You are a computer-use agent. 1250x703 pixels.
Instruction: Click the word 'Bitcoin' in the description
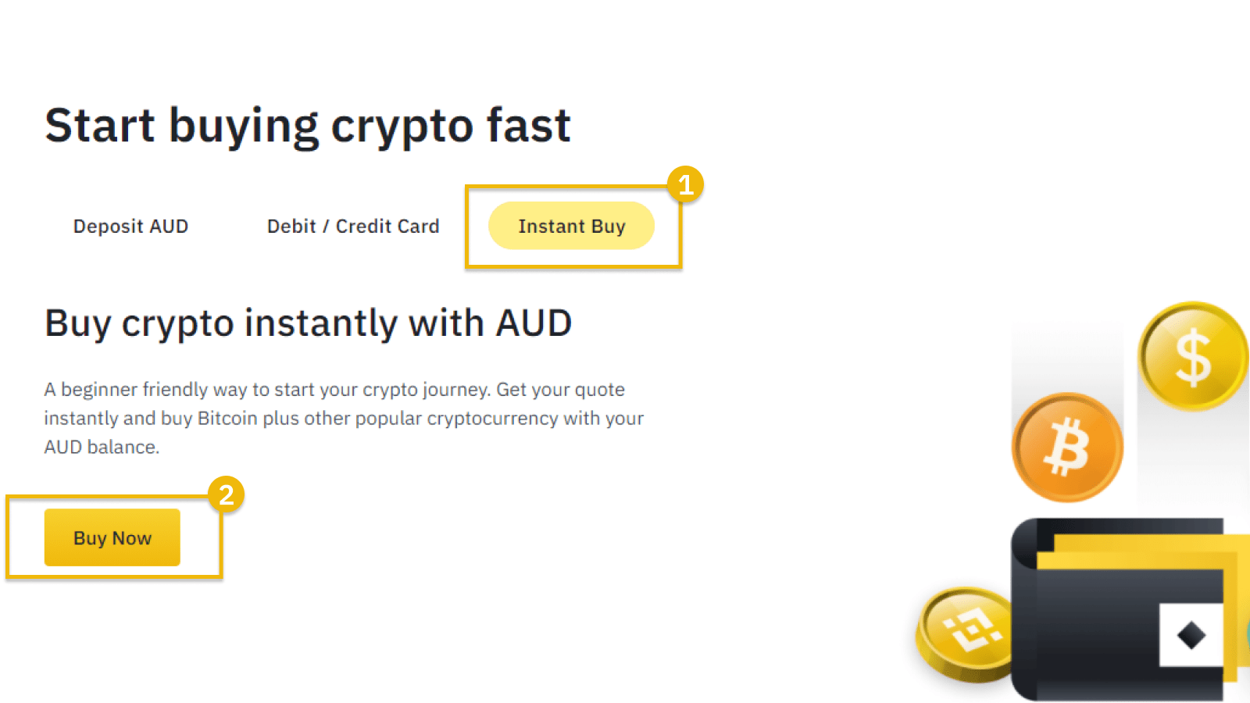pyautogui.click(x=227, y=418)
